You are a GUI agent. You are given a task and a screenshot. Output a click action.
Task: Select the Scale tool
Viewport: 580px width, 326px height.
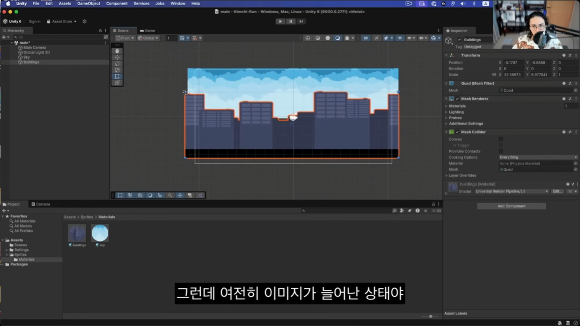click(117, 70)
